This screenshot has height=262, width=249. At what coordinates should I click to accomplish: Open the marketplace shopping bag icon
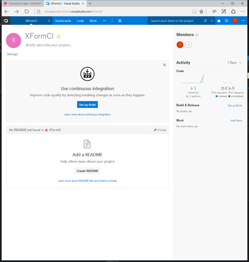coord(219,21)
